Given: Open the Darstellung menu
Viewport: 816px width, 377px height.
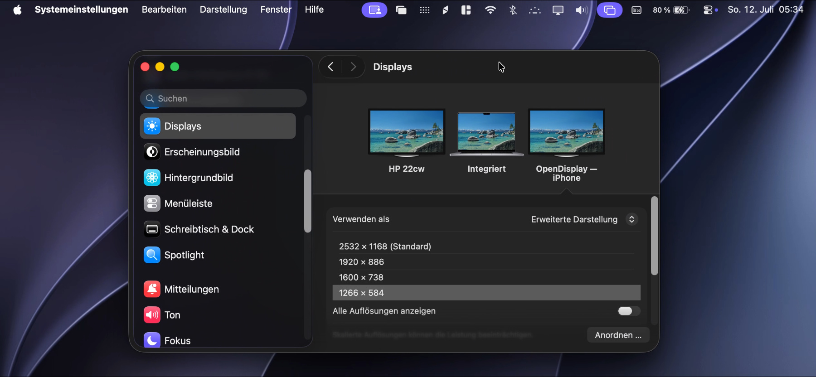Looking at the screenshot, I should pos(223,10).
